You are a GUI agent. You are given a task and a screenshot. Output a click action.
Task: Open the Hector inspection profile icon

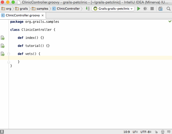click(163, 132)
